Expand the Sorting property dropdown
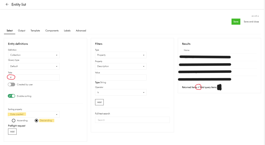 coord(34,114)
